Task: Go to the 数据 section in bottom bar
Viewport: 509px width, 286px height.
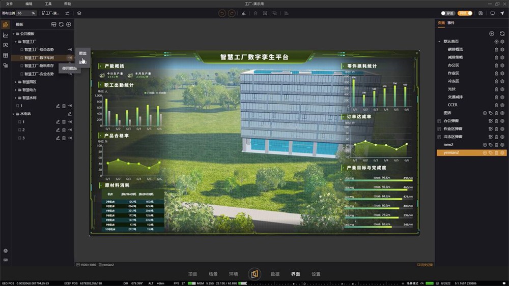Action: tap(275, 274)
